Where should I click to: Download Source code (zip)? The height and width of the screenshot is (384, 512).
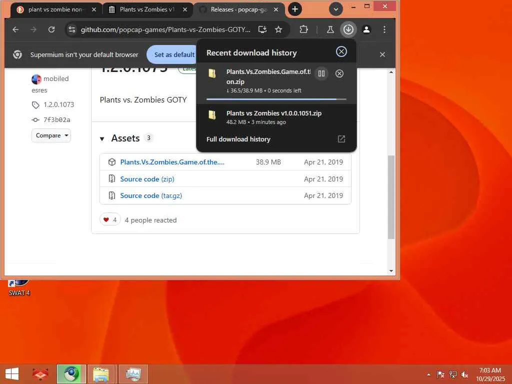[147, 179]
